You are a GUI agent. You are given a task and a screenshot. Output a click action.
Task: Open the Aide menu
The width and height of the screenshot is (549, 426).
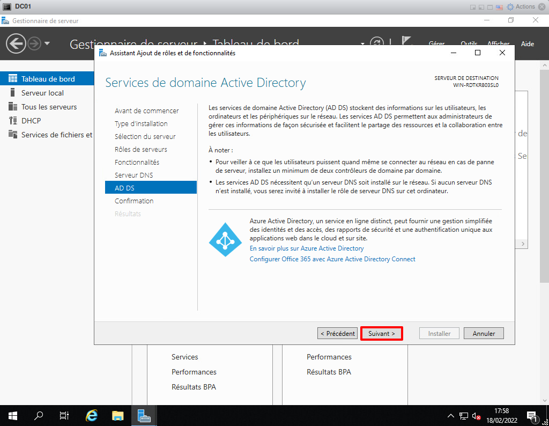(x=528, y=44)
